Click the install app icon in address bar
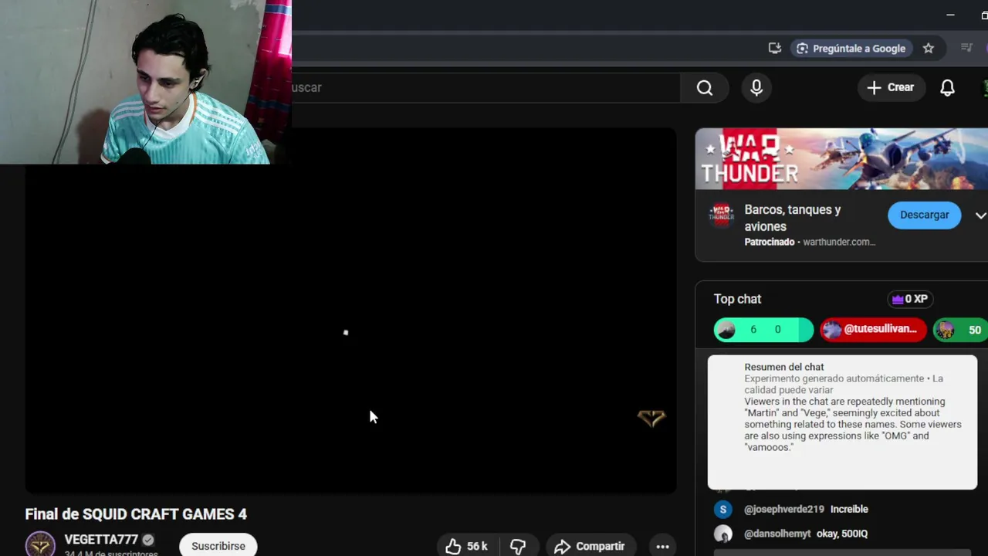 coord(775,48)
